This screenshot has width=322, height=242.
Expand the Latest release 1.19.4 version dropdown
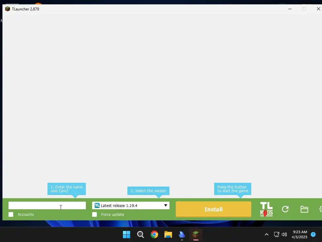[x=131, y=205]
